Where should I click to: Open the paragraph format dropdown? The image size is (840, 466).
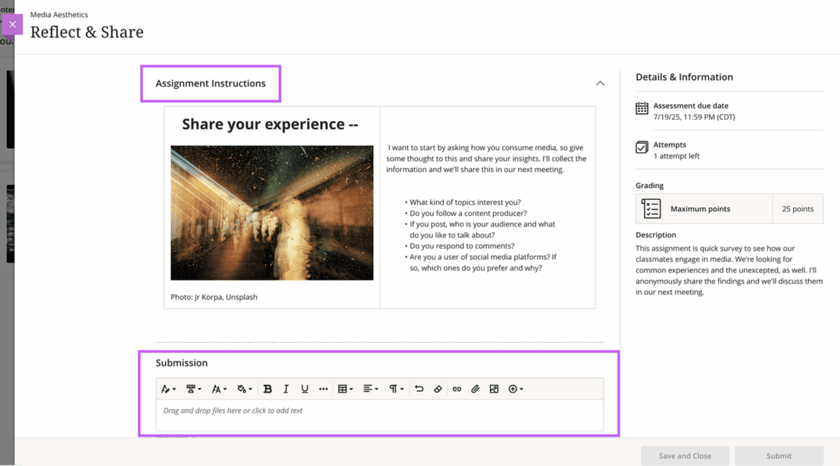[396, 389]
